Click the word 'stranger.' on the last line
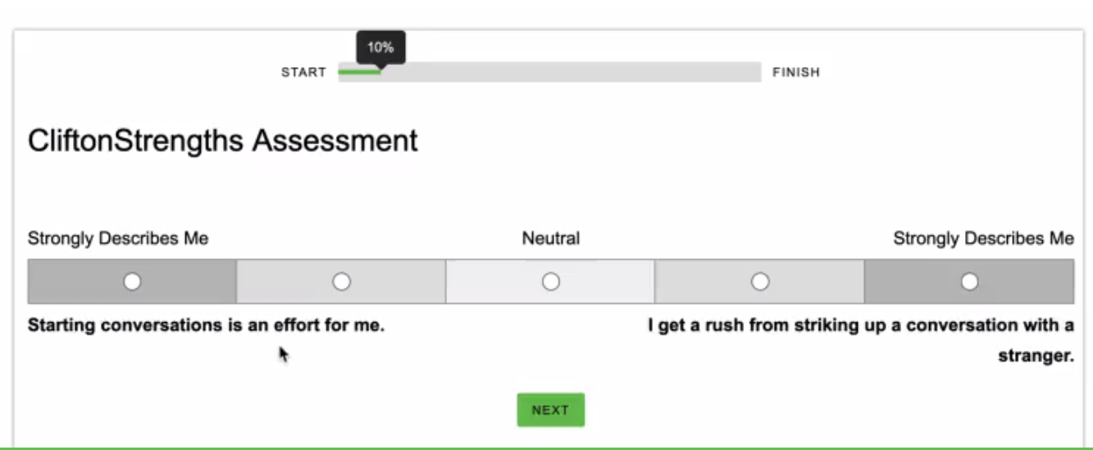 (1036, 357)
